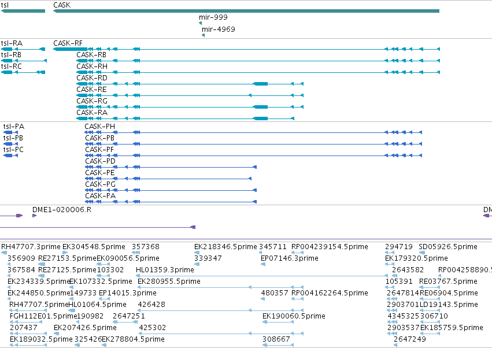
Task: Select the 294719 feature
Action: (390, 253)
